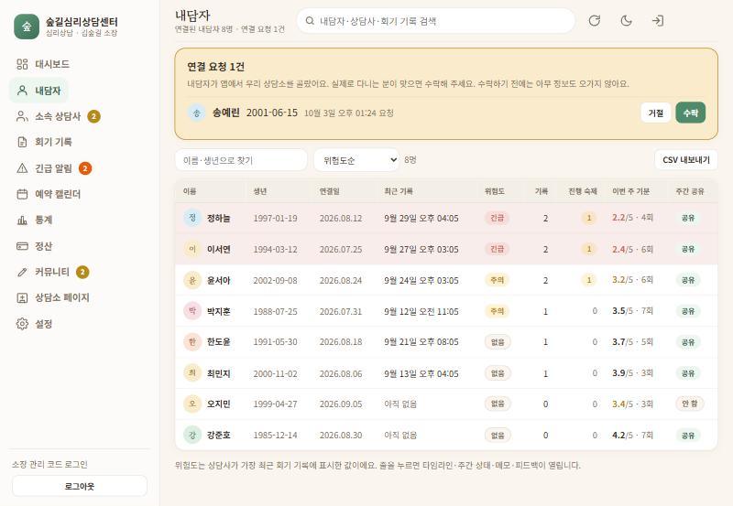The height and width of the screenshot is (506, 733).
Task: Click the badge 2 next to 커뮤니티
Action: point(82,272)
